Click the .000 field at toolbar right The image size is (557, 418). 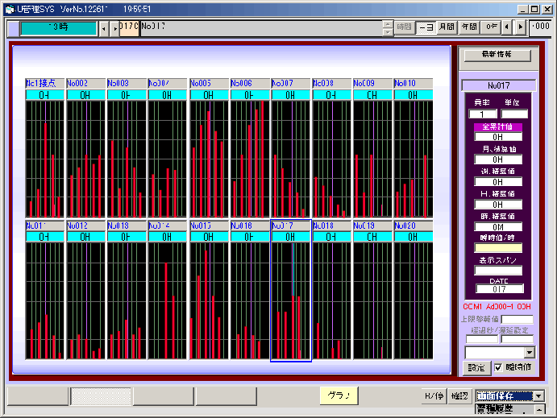(x=540, y=27)
